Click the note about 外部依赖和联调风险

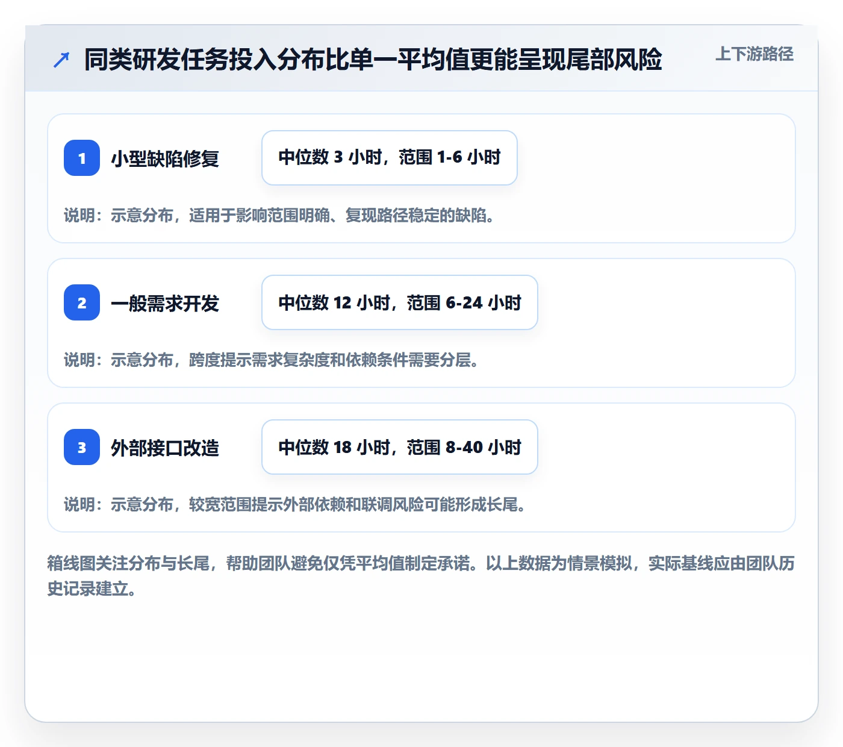tap(295, 505)
